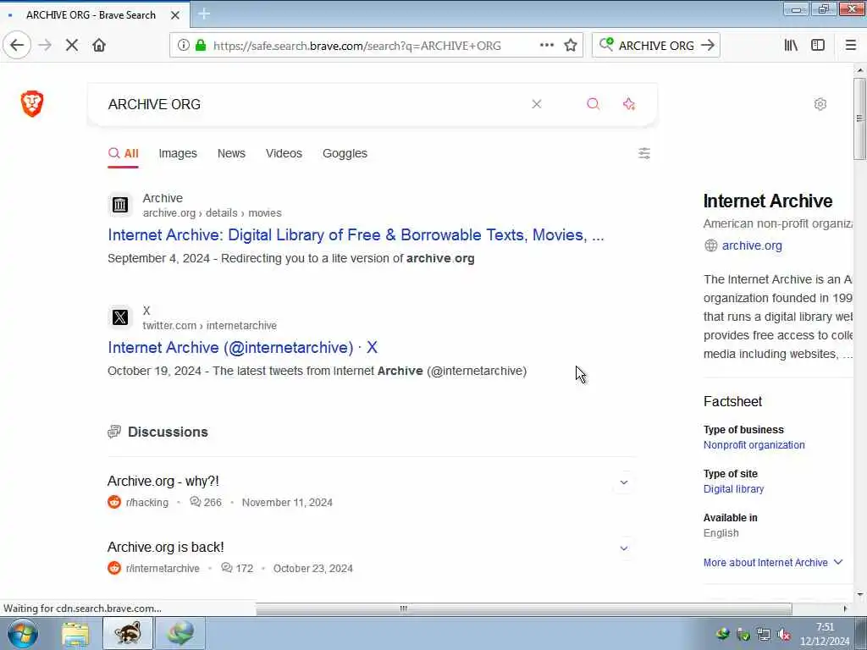
Task: Open Internet Archive (@internetarchive) X result
Action: point(242,347)
